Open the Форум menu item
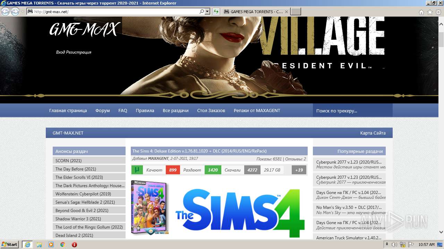Viewport: 444px width, 249px height. (103, 111)
